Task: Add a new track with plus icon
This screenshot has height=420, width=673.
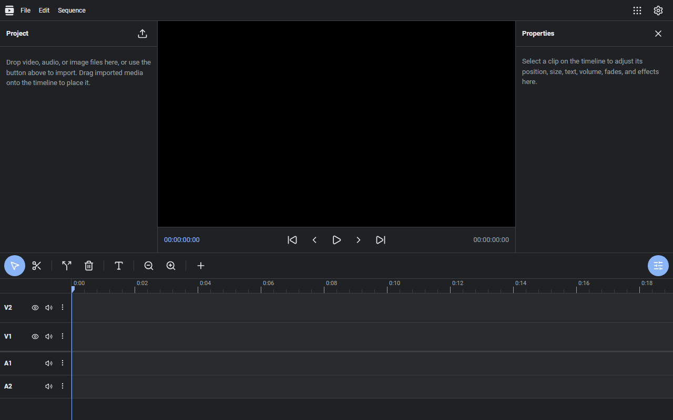Action: click(201, 266)
